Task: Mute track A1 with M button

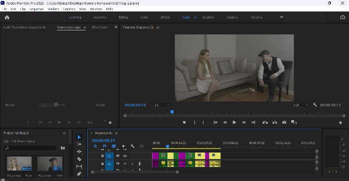Action: point(125,164)
